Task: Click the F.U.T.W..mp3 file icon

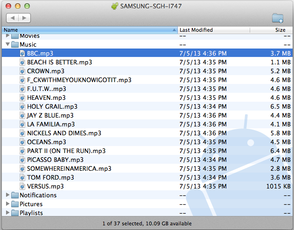Action: click(22, 89)
